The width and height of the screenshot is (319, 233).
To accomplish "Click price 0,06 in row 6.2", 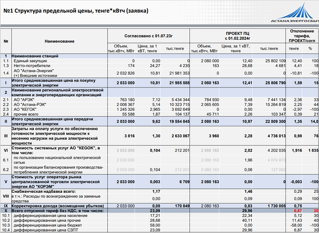I will pyautogui.click(x=248, y=170).
